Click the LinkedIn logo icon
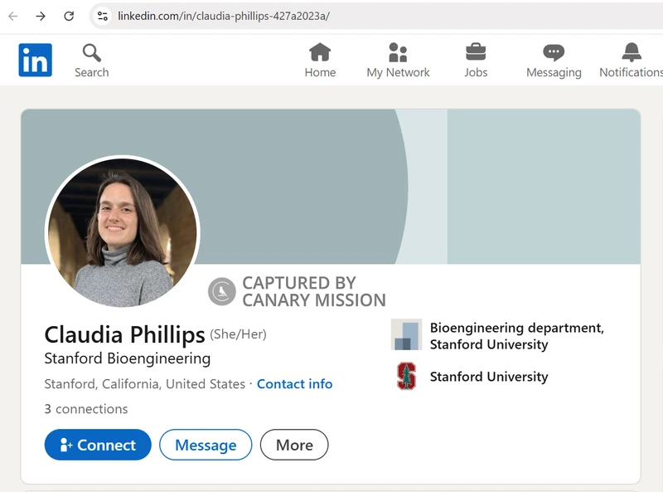 pos(35,60)
